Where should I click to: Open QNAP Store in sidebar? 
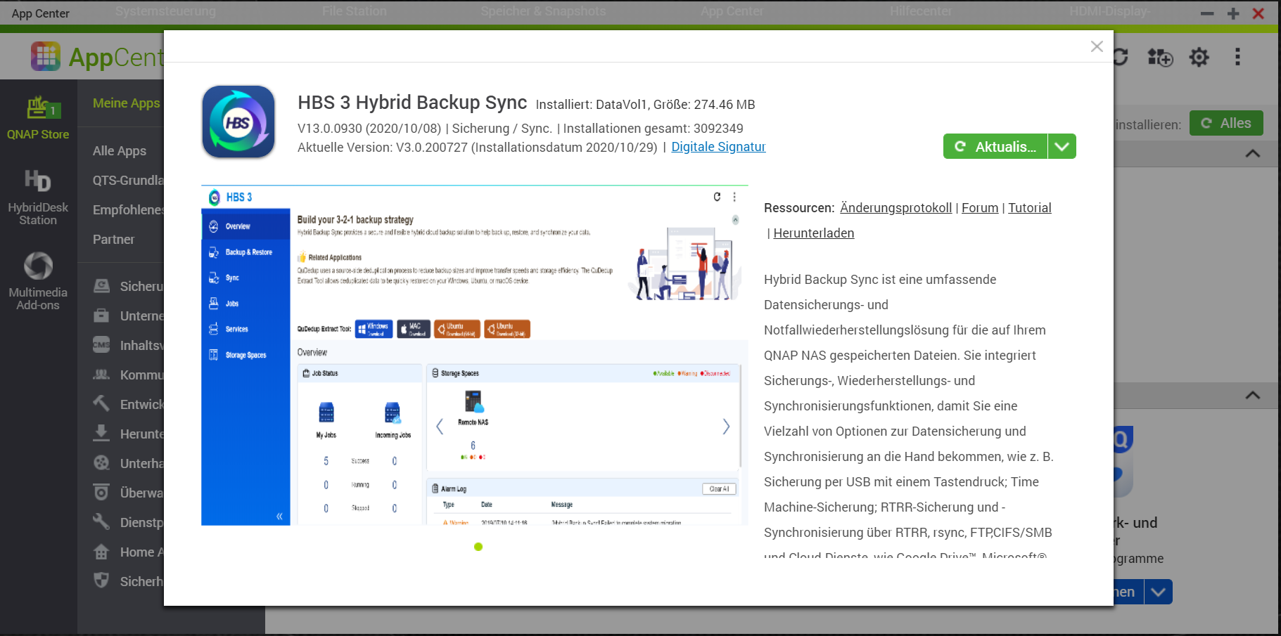(38, 118)
